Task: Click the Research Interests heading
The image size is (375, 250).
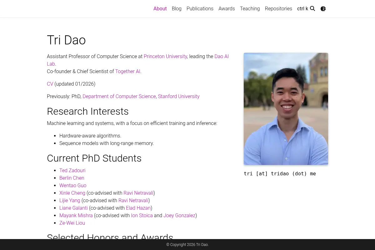Action: click(x=88, y=112)
